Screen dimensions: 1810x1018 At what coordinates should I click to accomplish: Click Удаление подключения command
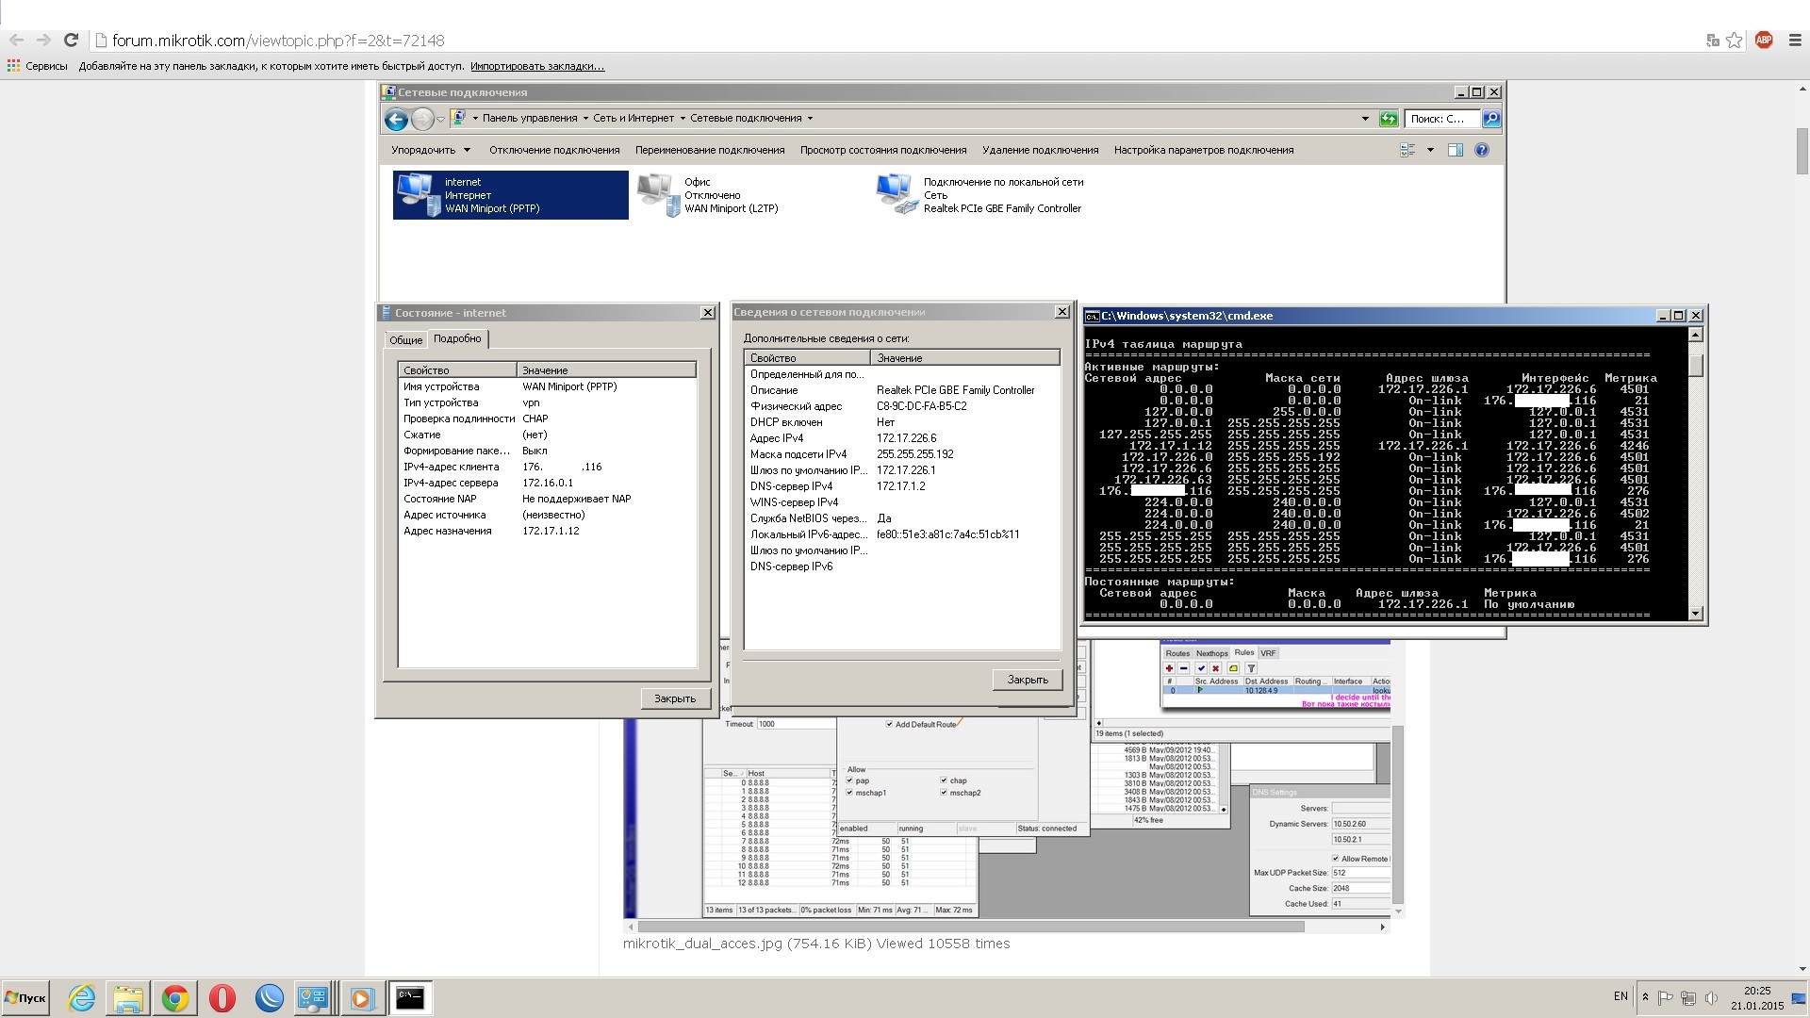point(1041,150)
